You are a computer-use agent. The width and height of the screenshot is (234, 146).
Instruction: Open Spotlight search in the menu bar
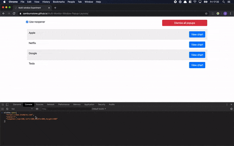223,2
